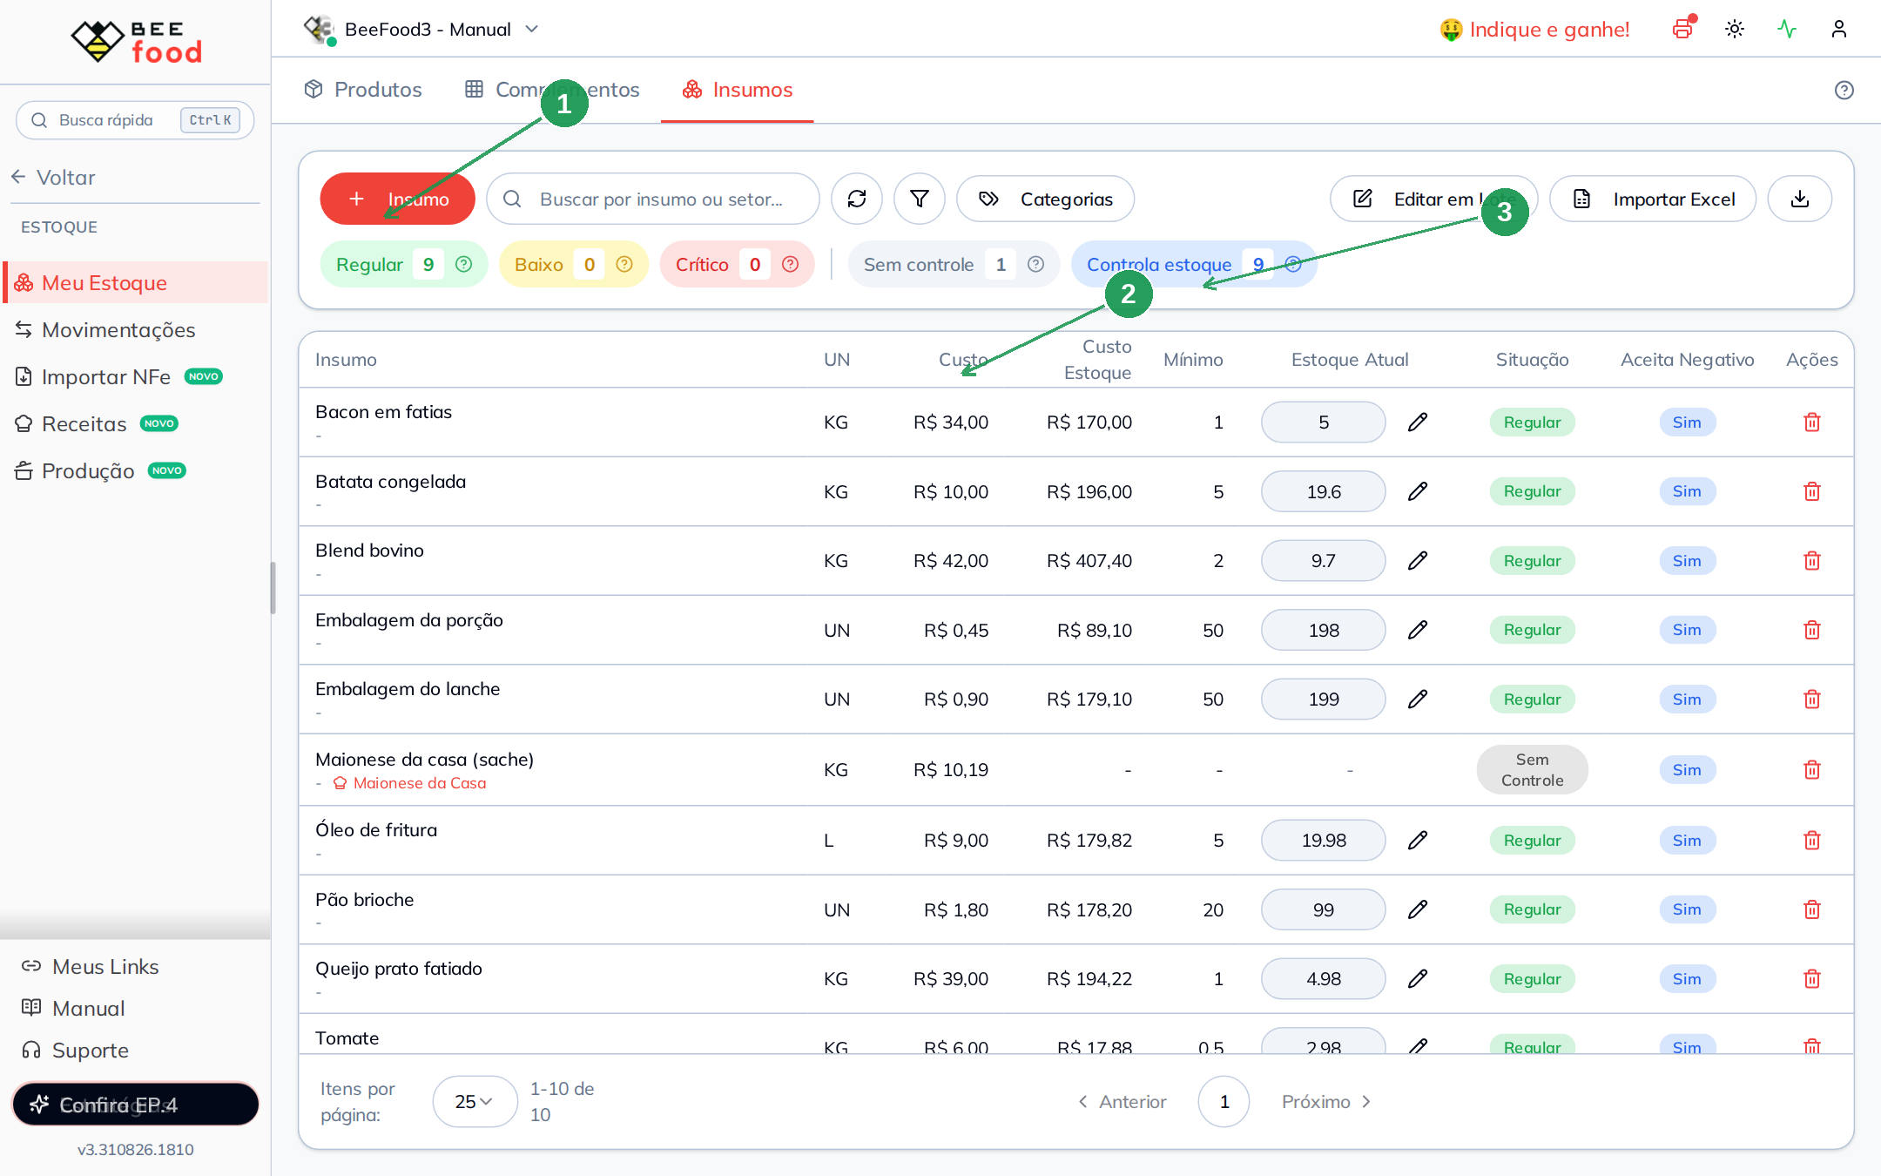Click the Busca rápida search box

point(135,120)
